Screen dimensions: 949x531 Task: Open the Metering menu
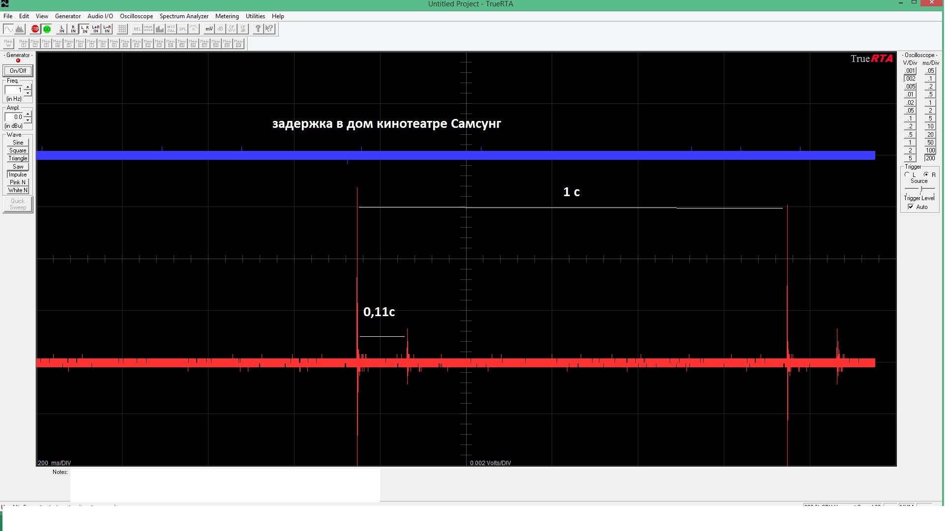tap(227, 16)
